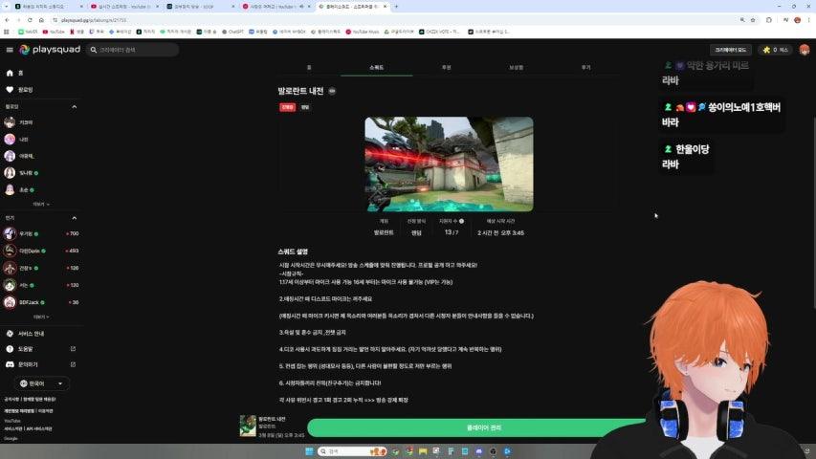816x459 pixels.
Task: Select the active squad tab
Action: coord(376,68)
